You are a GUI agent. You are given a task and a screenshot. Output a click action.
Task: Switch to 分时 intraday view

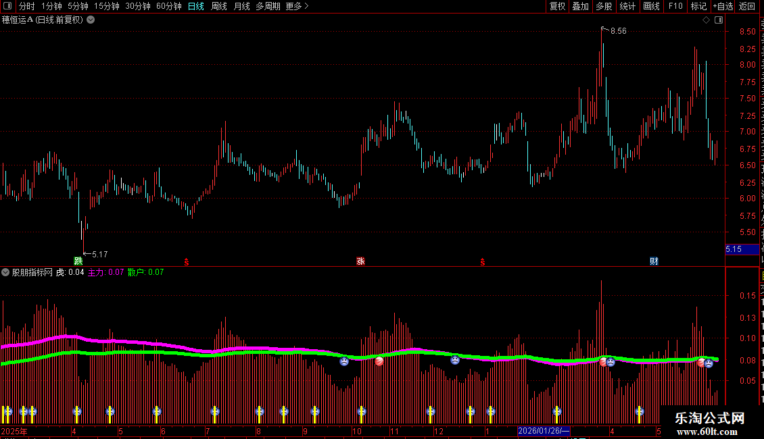coord(27,6)
